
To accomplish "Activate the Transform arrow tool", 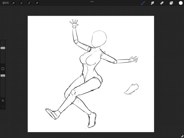I will coord(37,3).
